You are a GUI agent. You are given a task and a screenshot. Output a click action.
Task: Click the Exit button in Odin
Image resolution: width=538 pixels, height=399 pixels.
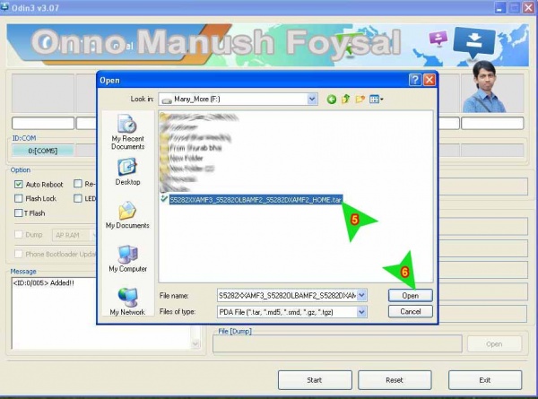pos(485,380)
